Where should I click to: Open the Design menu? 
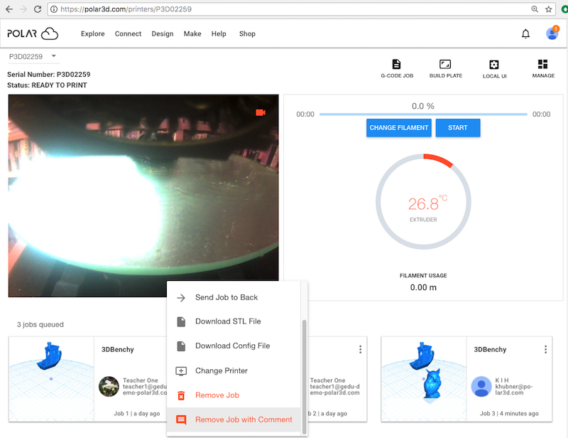click(x=163, y=33)
